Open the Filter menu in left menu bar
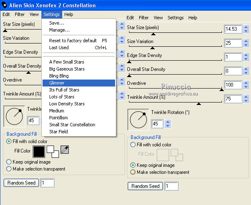The width and height of the screenshot is (251, 205). coord(20,14)
